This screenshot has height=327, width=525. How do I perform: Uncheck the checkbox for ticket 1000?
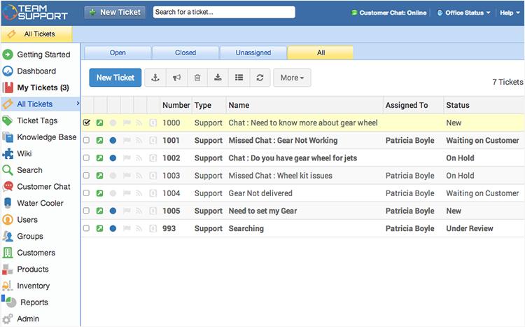87,123
